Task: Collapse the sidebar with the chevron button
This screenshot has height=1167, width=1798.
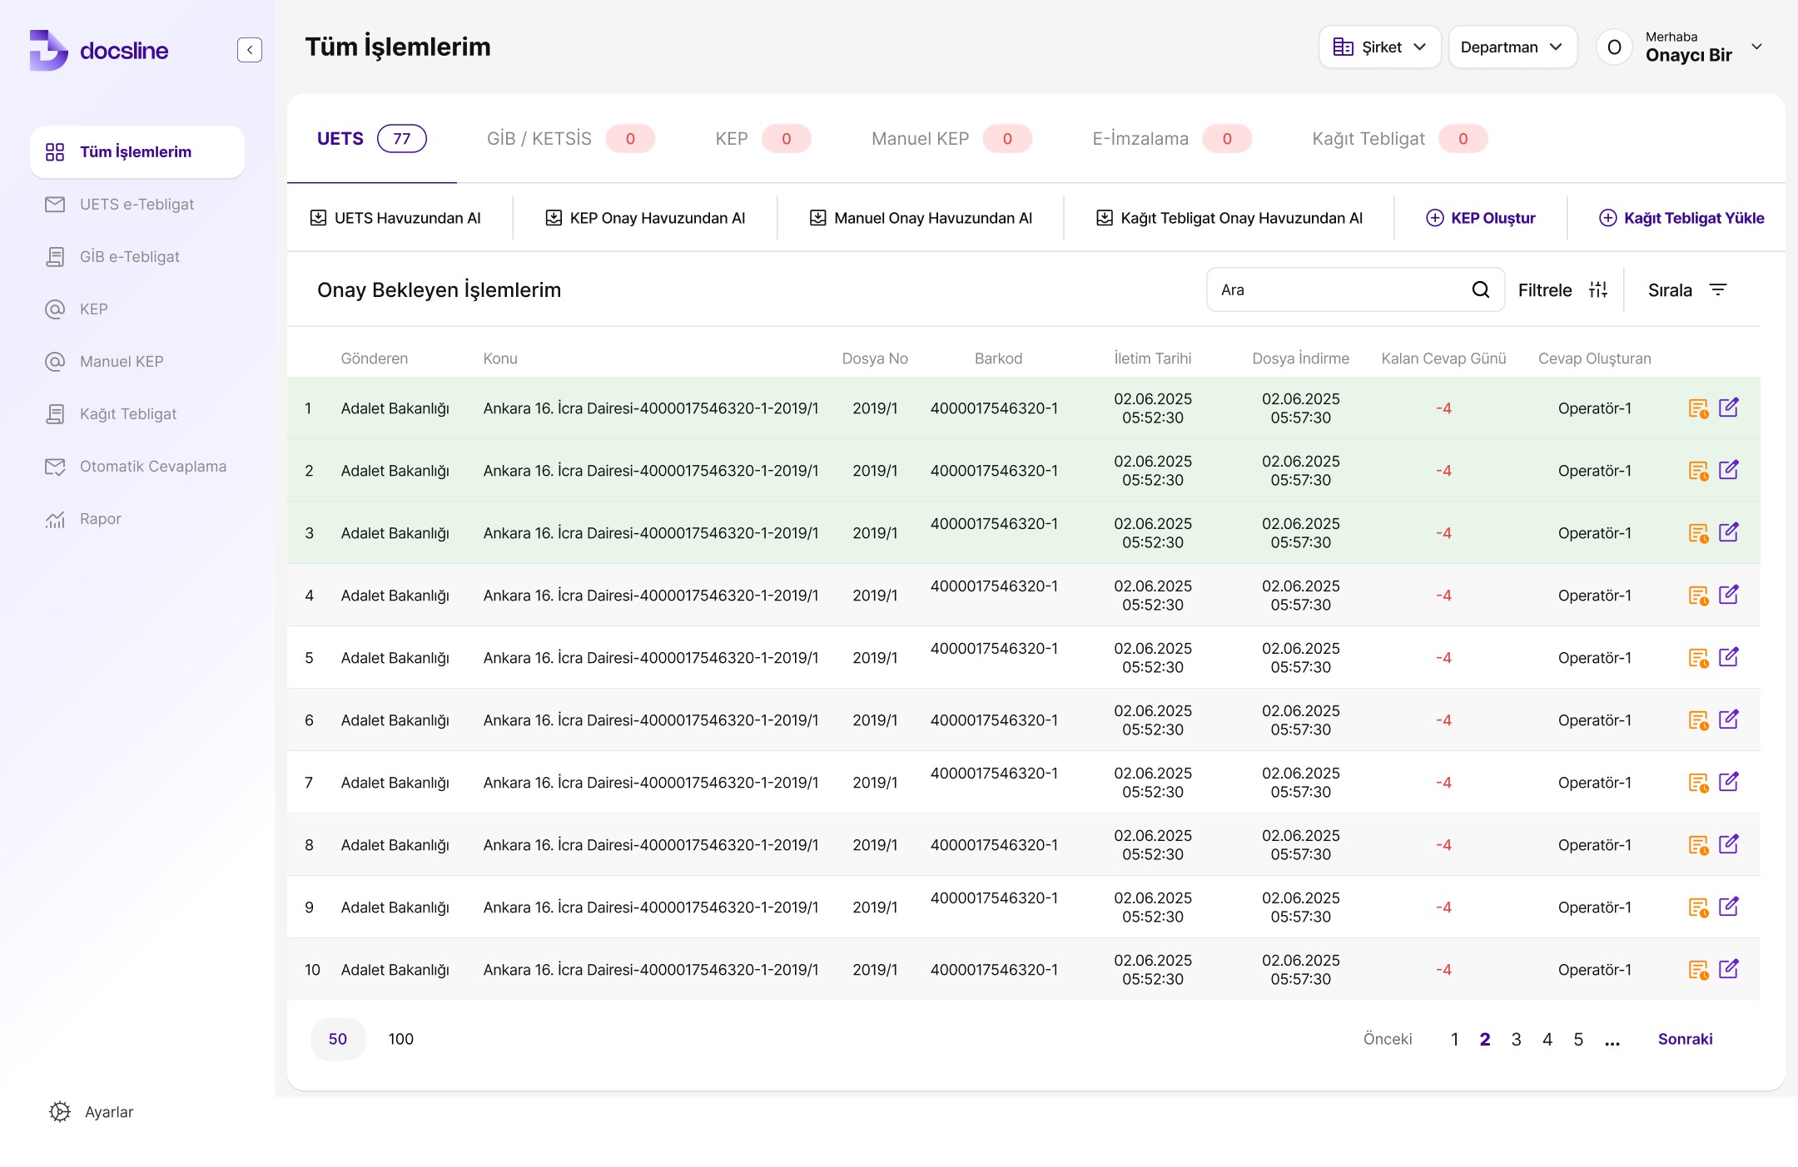Action: tap(249, 50)
